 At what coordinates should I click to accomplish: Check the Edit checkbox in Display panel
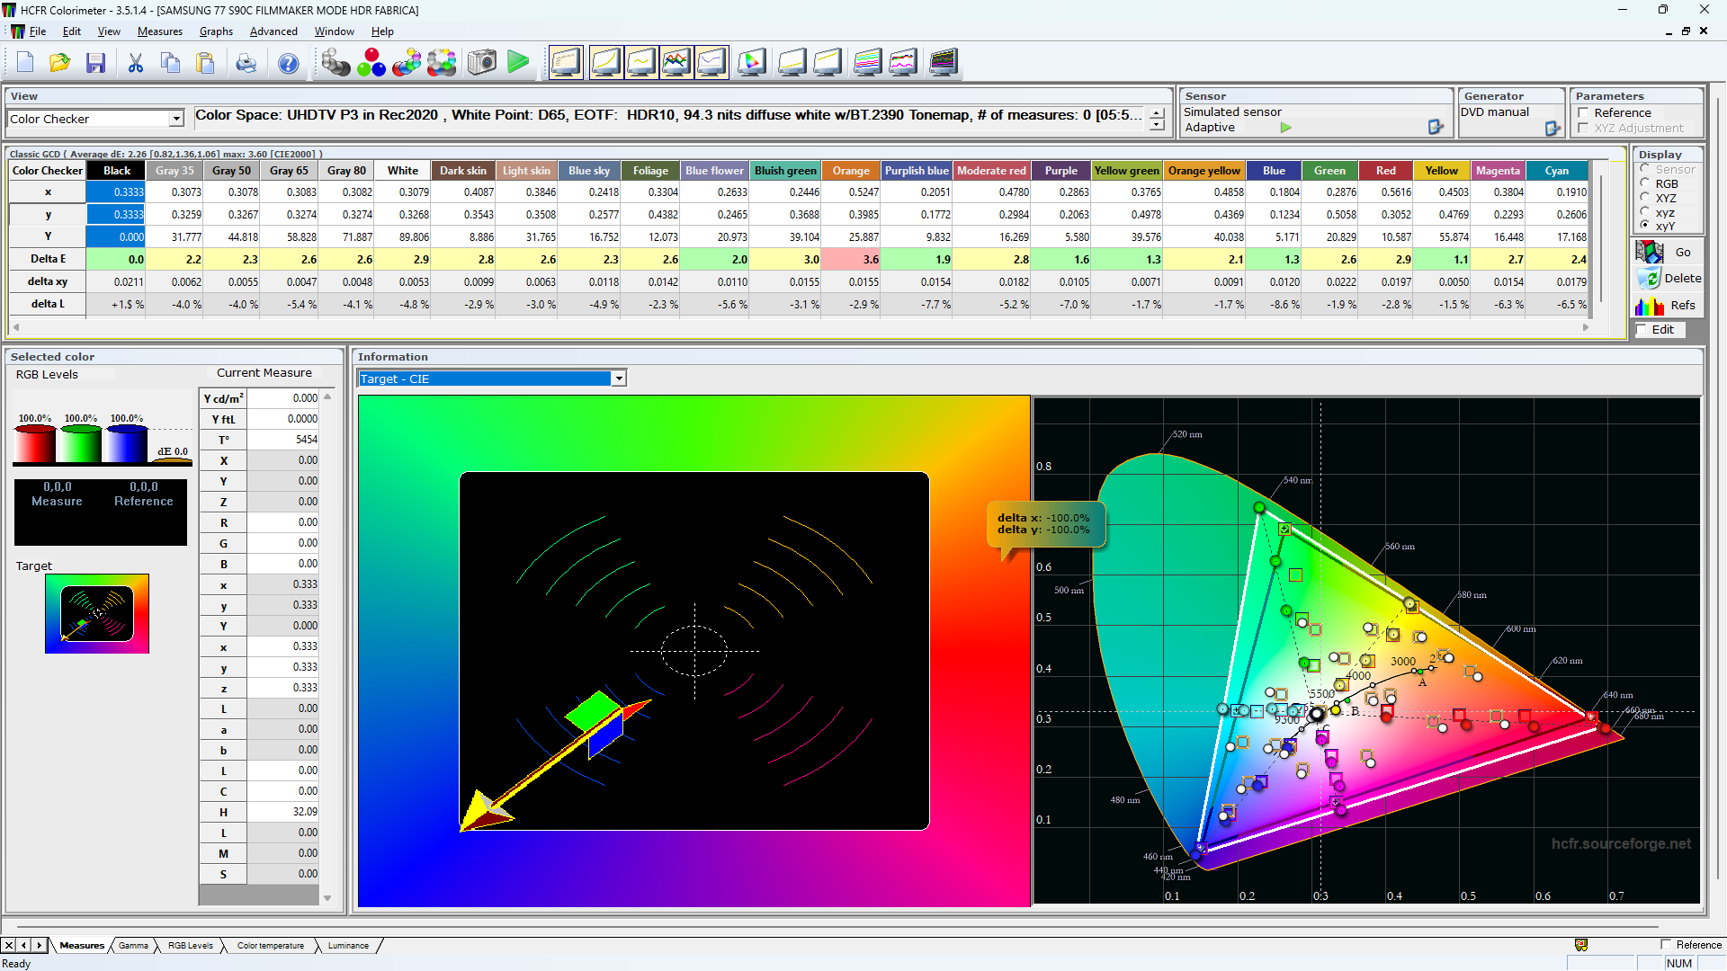(1642, 330)
